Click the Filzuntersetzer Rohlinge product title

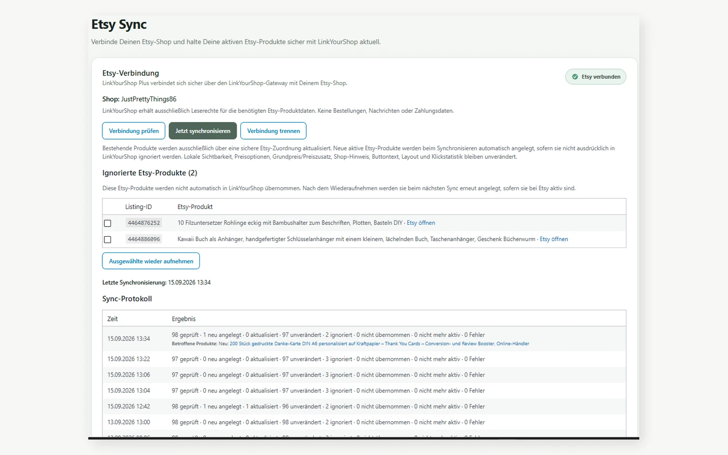290,223
